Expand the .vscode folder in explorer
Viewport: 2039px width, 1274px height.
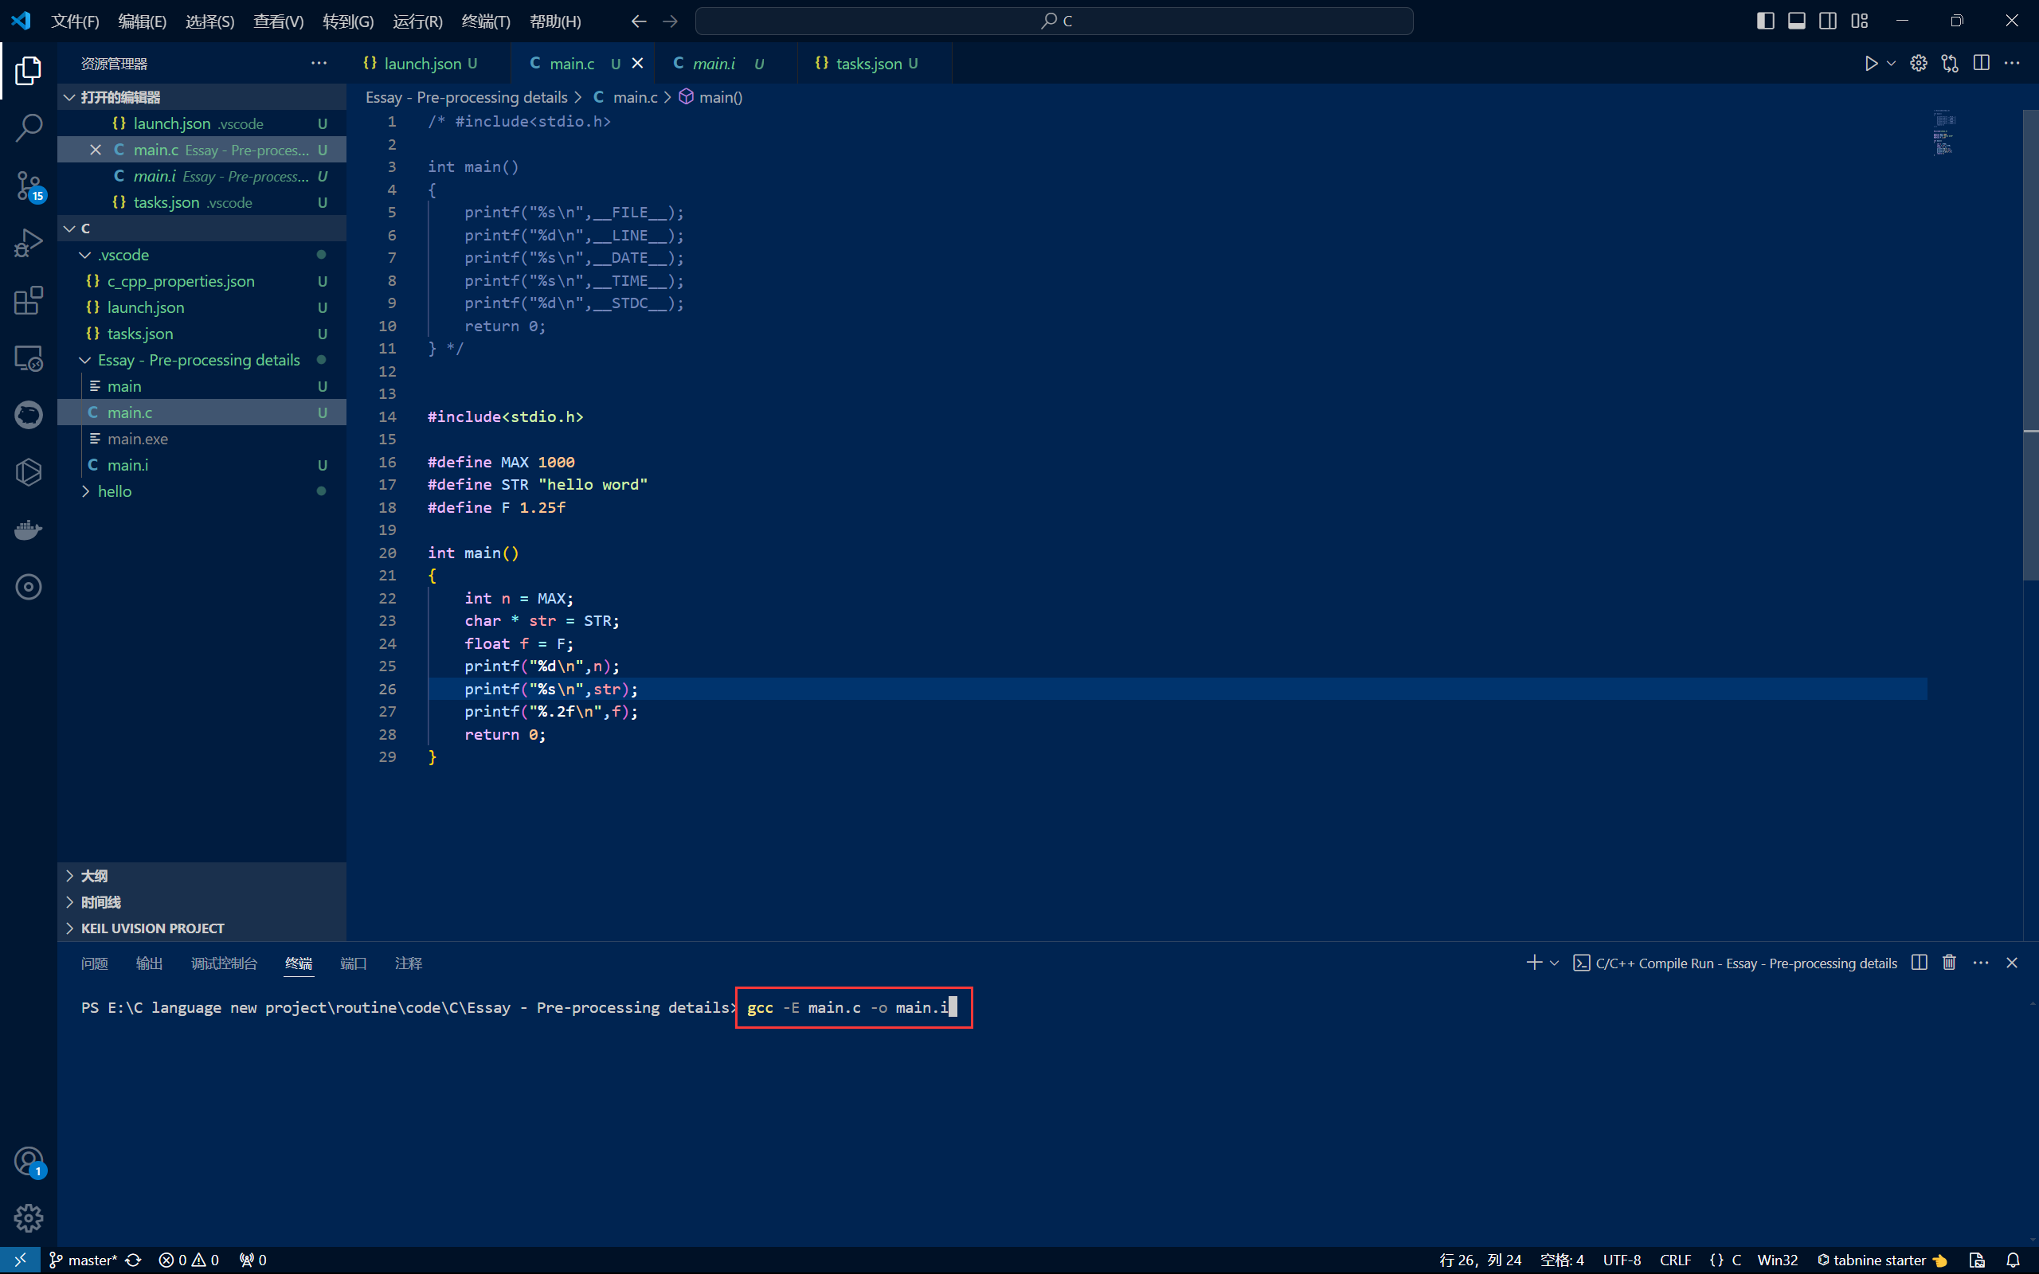(x=125, y=254)
